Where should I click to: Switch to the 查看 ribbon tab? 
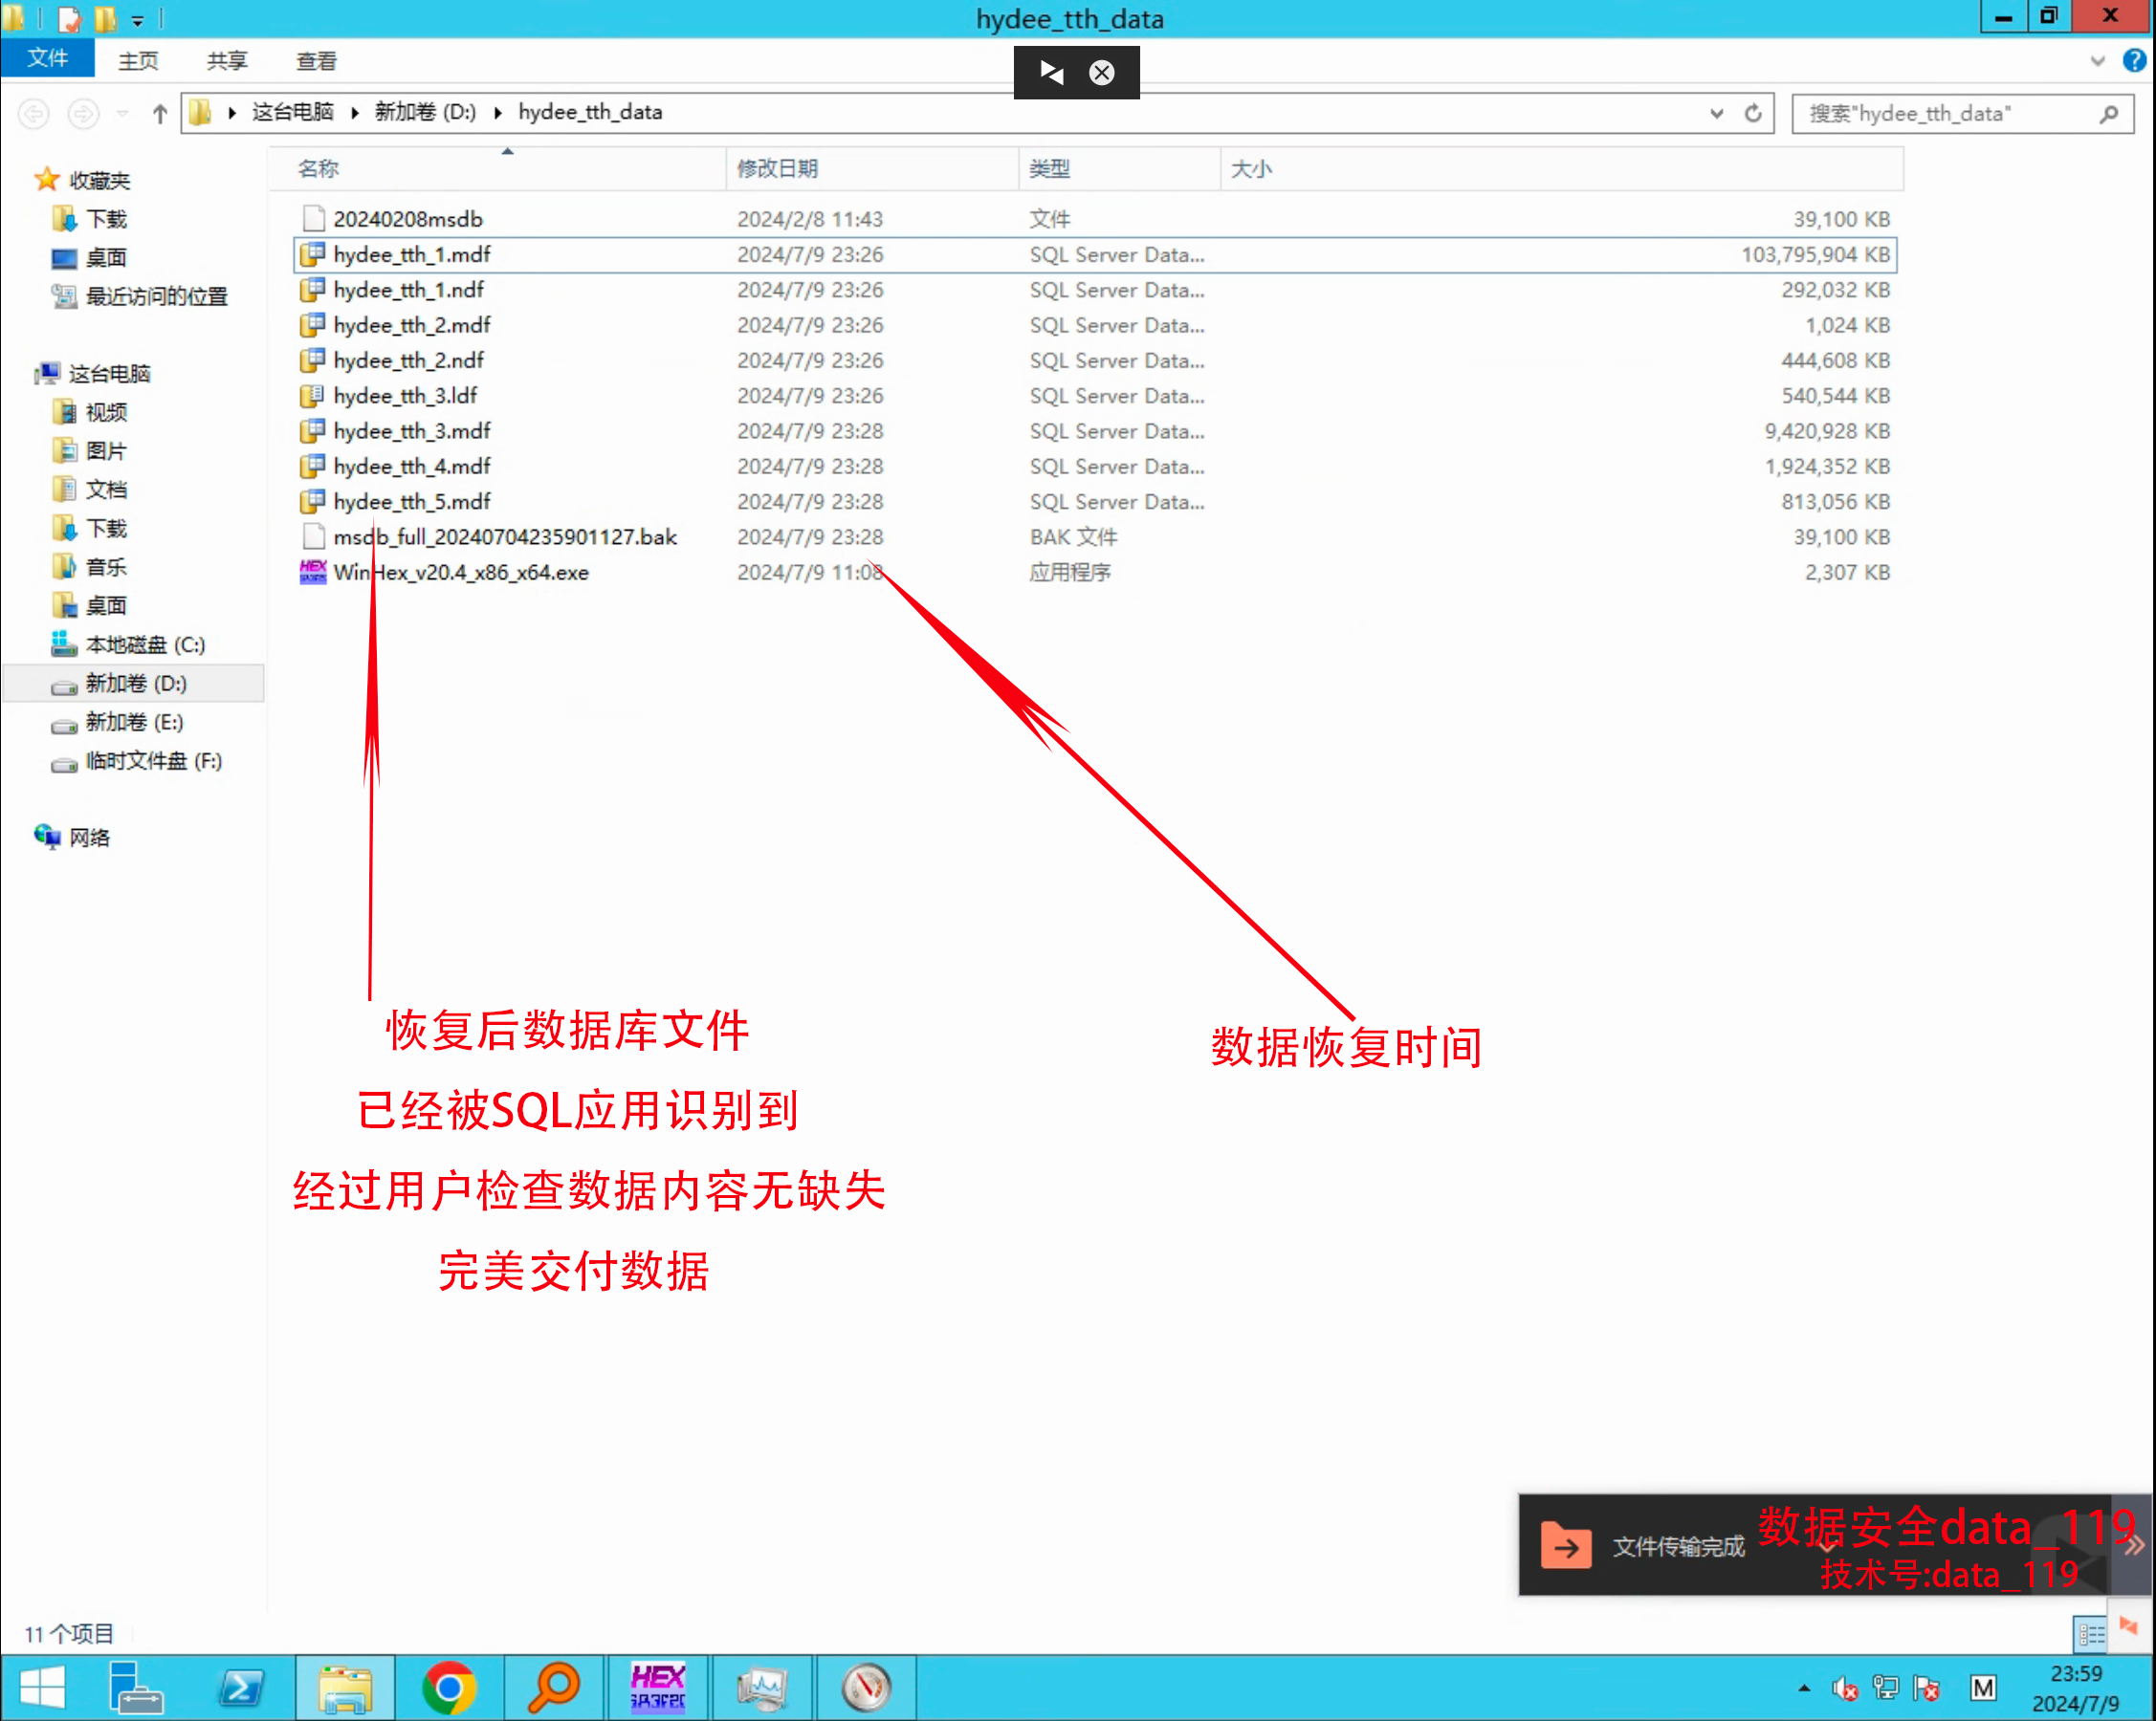[x=316, y=61]
